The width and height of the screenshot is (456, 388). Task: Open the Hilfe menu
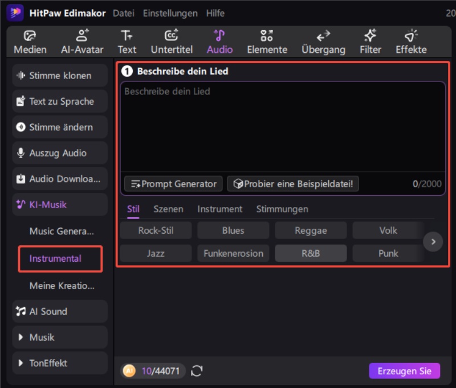coord(215,13)
